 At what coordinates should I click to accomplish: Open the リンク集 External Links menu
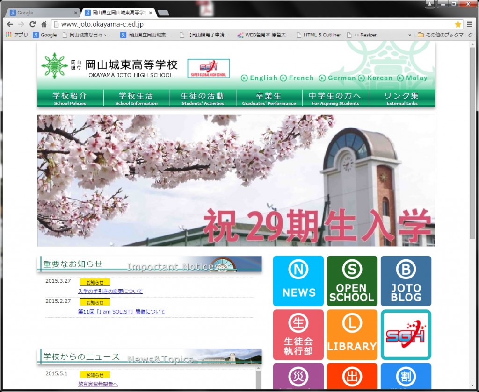[402, 98]
